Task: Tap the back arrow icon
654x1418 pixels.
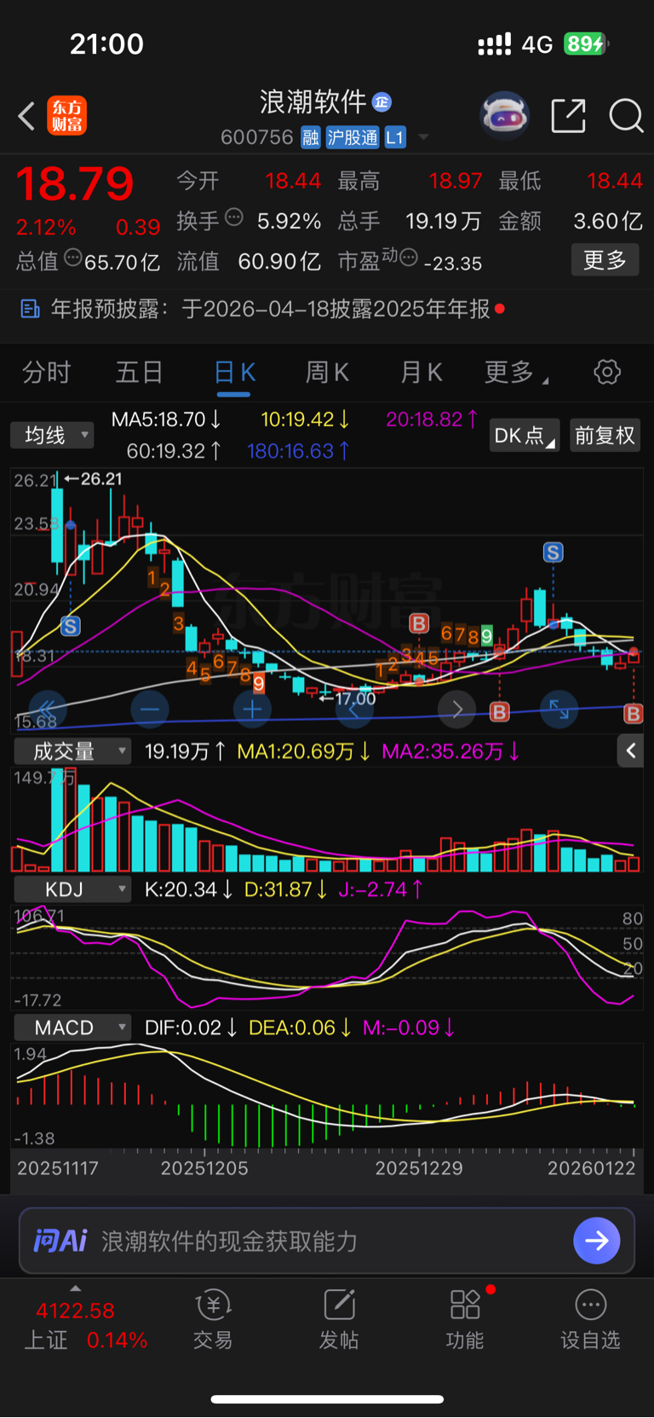Action: [x=26, y=116]
